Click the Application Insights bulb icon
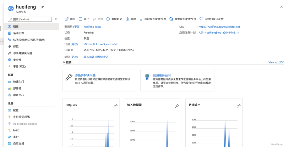This screenshot has width=284, height=147. tap(10, 124)
